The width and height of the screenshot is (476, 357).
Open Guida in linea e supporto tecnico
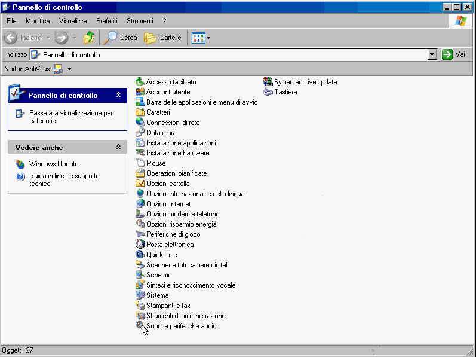pyautogui.click(x=65, y=179)
